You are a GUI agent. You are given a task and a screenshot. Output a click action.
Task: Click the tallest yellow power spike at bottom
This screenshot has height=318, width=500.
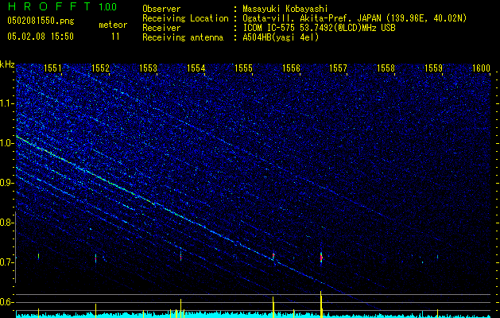[x=321, y=304]
